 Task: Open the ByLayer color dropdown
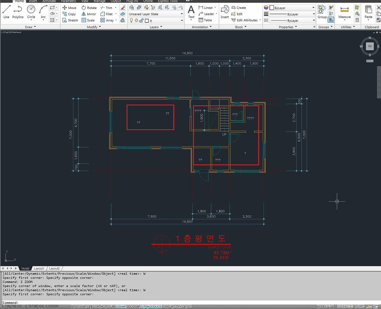tap(292, 8)
